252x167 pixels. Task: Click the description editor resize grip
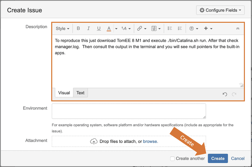tap(241, 85)
